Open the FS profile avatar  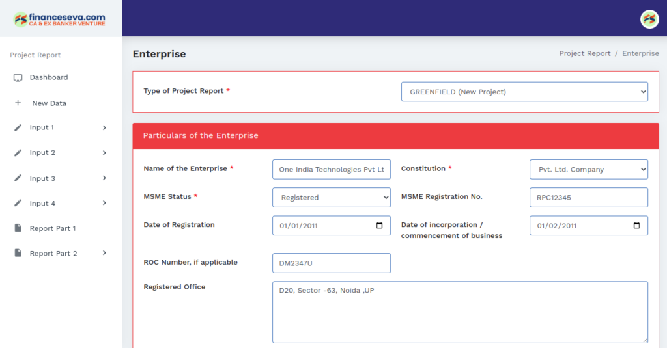(649, 19)
